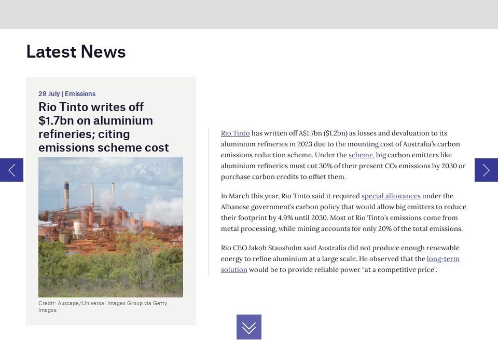Image resolution: width=498 pixels, height=340 pixels.
Task: Click the vertical divider beside article text
Action: pyautogui.click(x=208, y=201)
